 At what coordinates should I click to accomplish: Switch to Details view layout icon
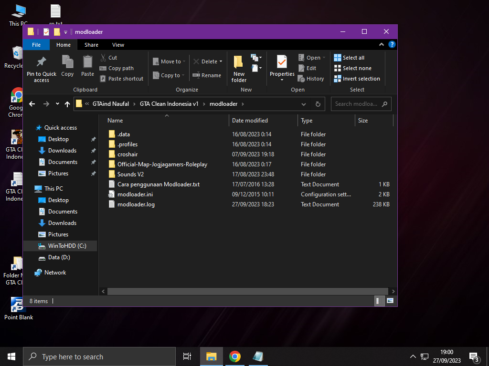tap(379, 301)
